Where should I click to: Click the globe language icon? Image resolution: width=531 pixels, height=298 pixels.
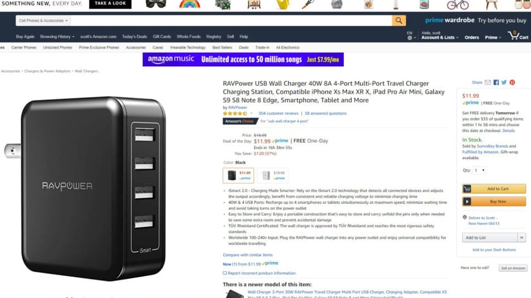pyautogui.click(x=410, y=38)
